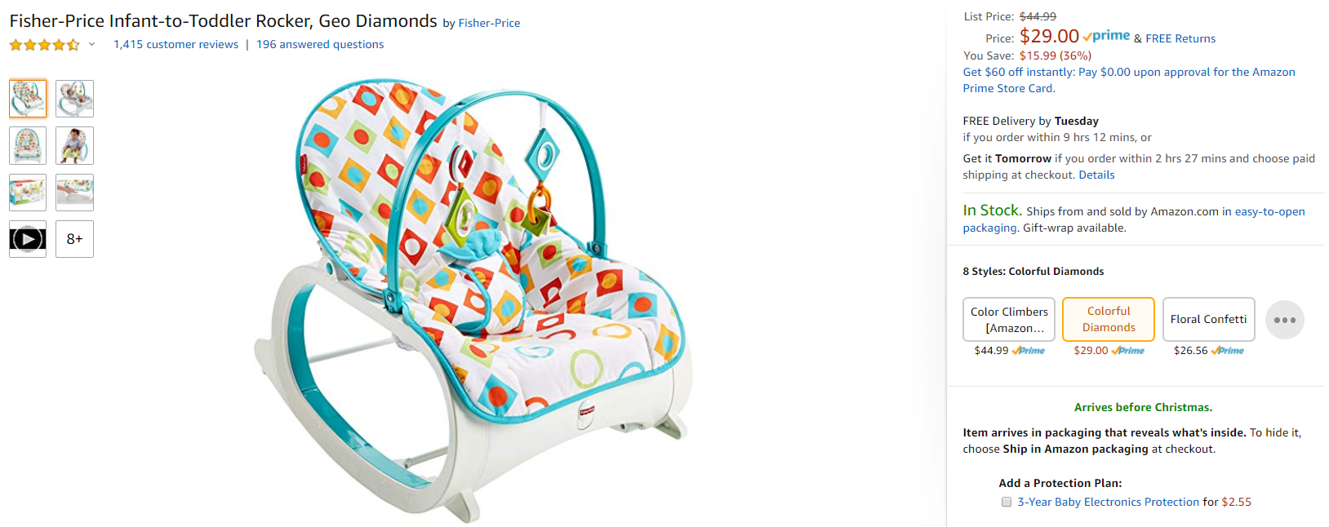Open shipping Details link
Screen dimensions: 1329x527
tap(1096, 175)
